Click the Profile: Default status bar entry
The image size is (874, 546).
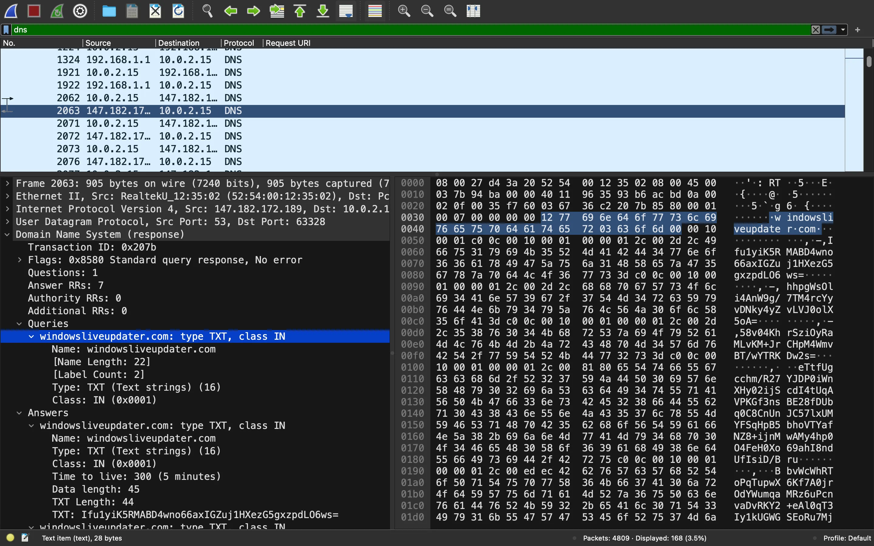tap(847, 538)
